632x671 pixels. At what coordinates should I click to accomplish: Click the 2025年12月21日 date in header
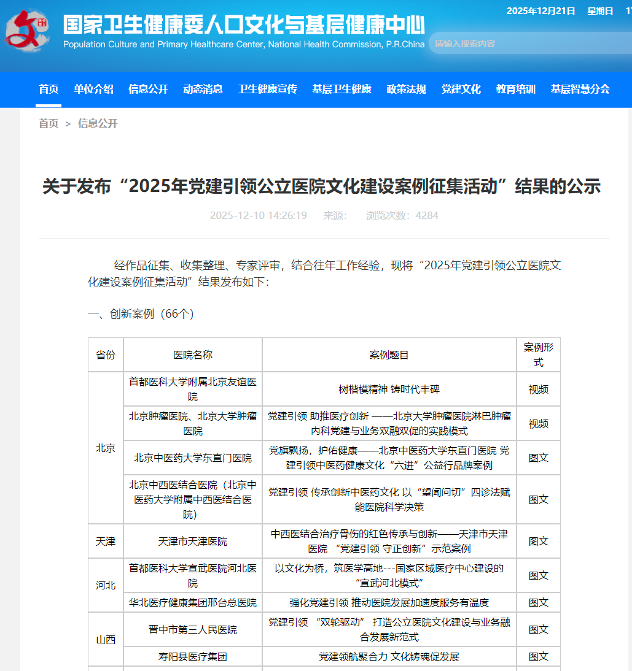(x=540, y=10)
